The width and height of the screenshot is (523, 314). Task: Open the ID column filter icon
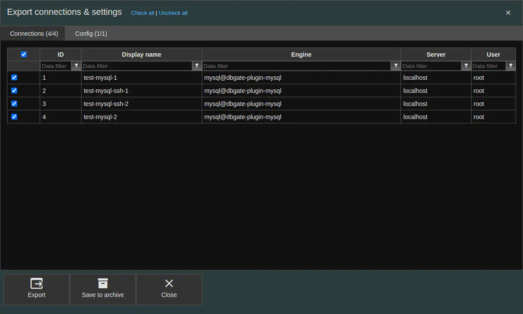[76, 66]
